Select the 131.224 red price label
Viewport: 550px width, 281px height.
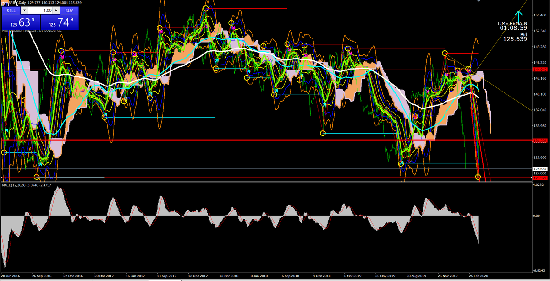click(x=540, y=140)
